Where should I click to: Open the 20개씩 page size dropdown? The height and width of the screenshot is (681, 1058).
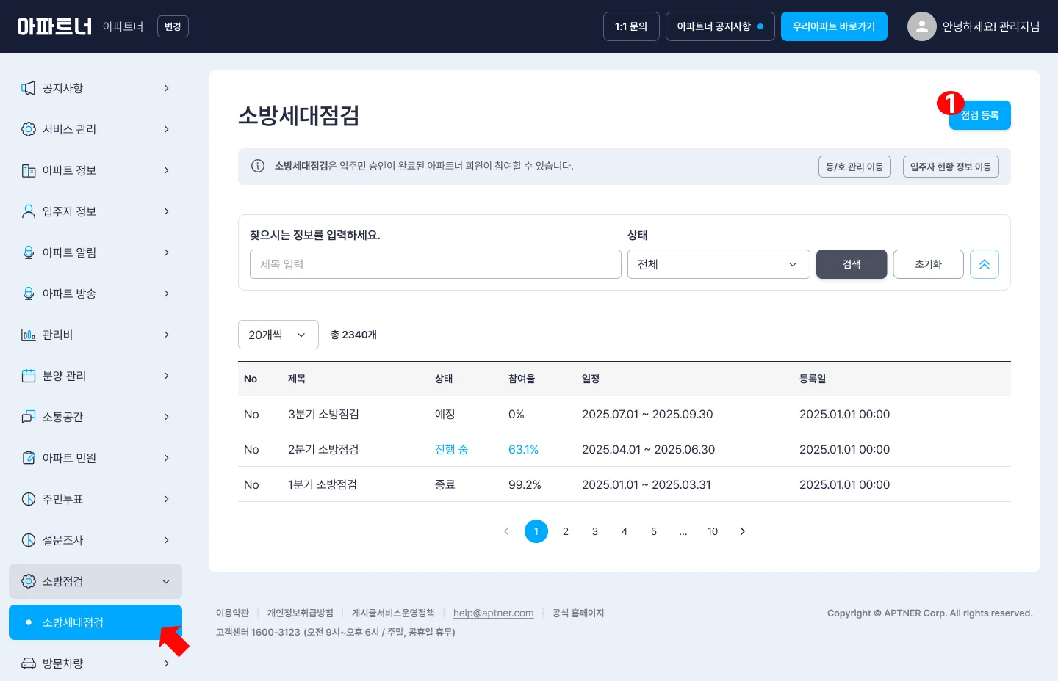coord(278,335)
